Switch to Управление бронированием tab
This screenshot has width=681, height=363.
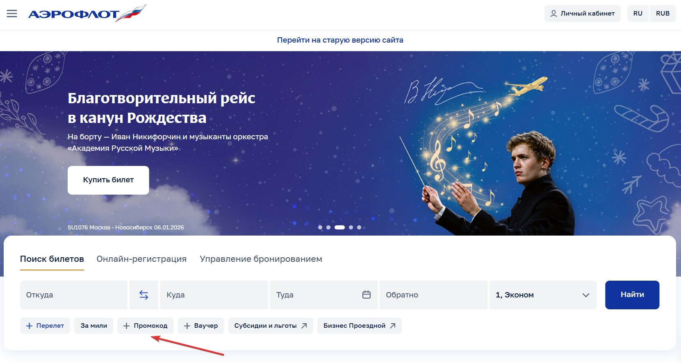(x=261, y=259)
